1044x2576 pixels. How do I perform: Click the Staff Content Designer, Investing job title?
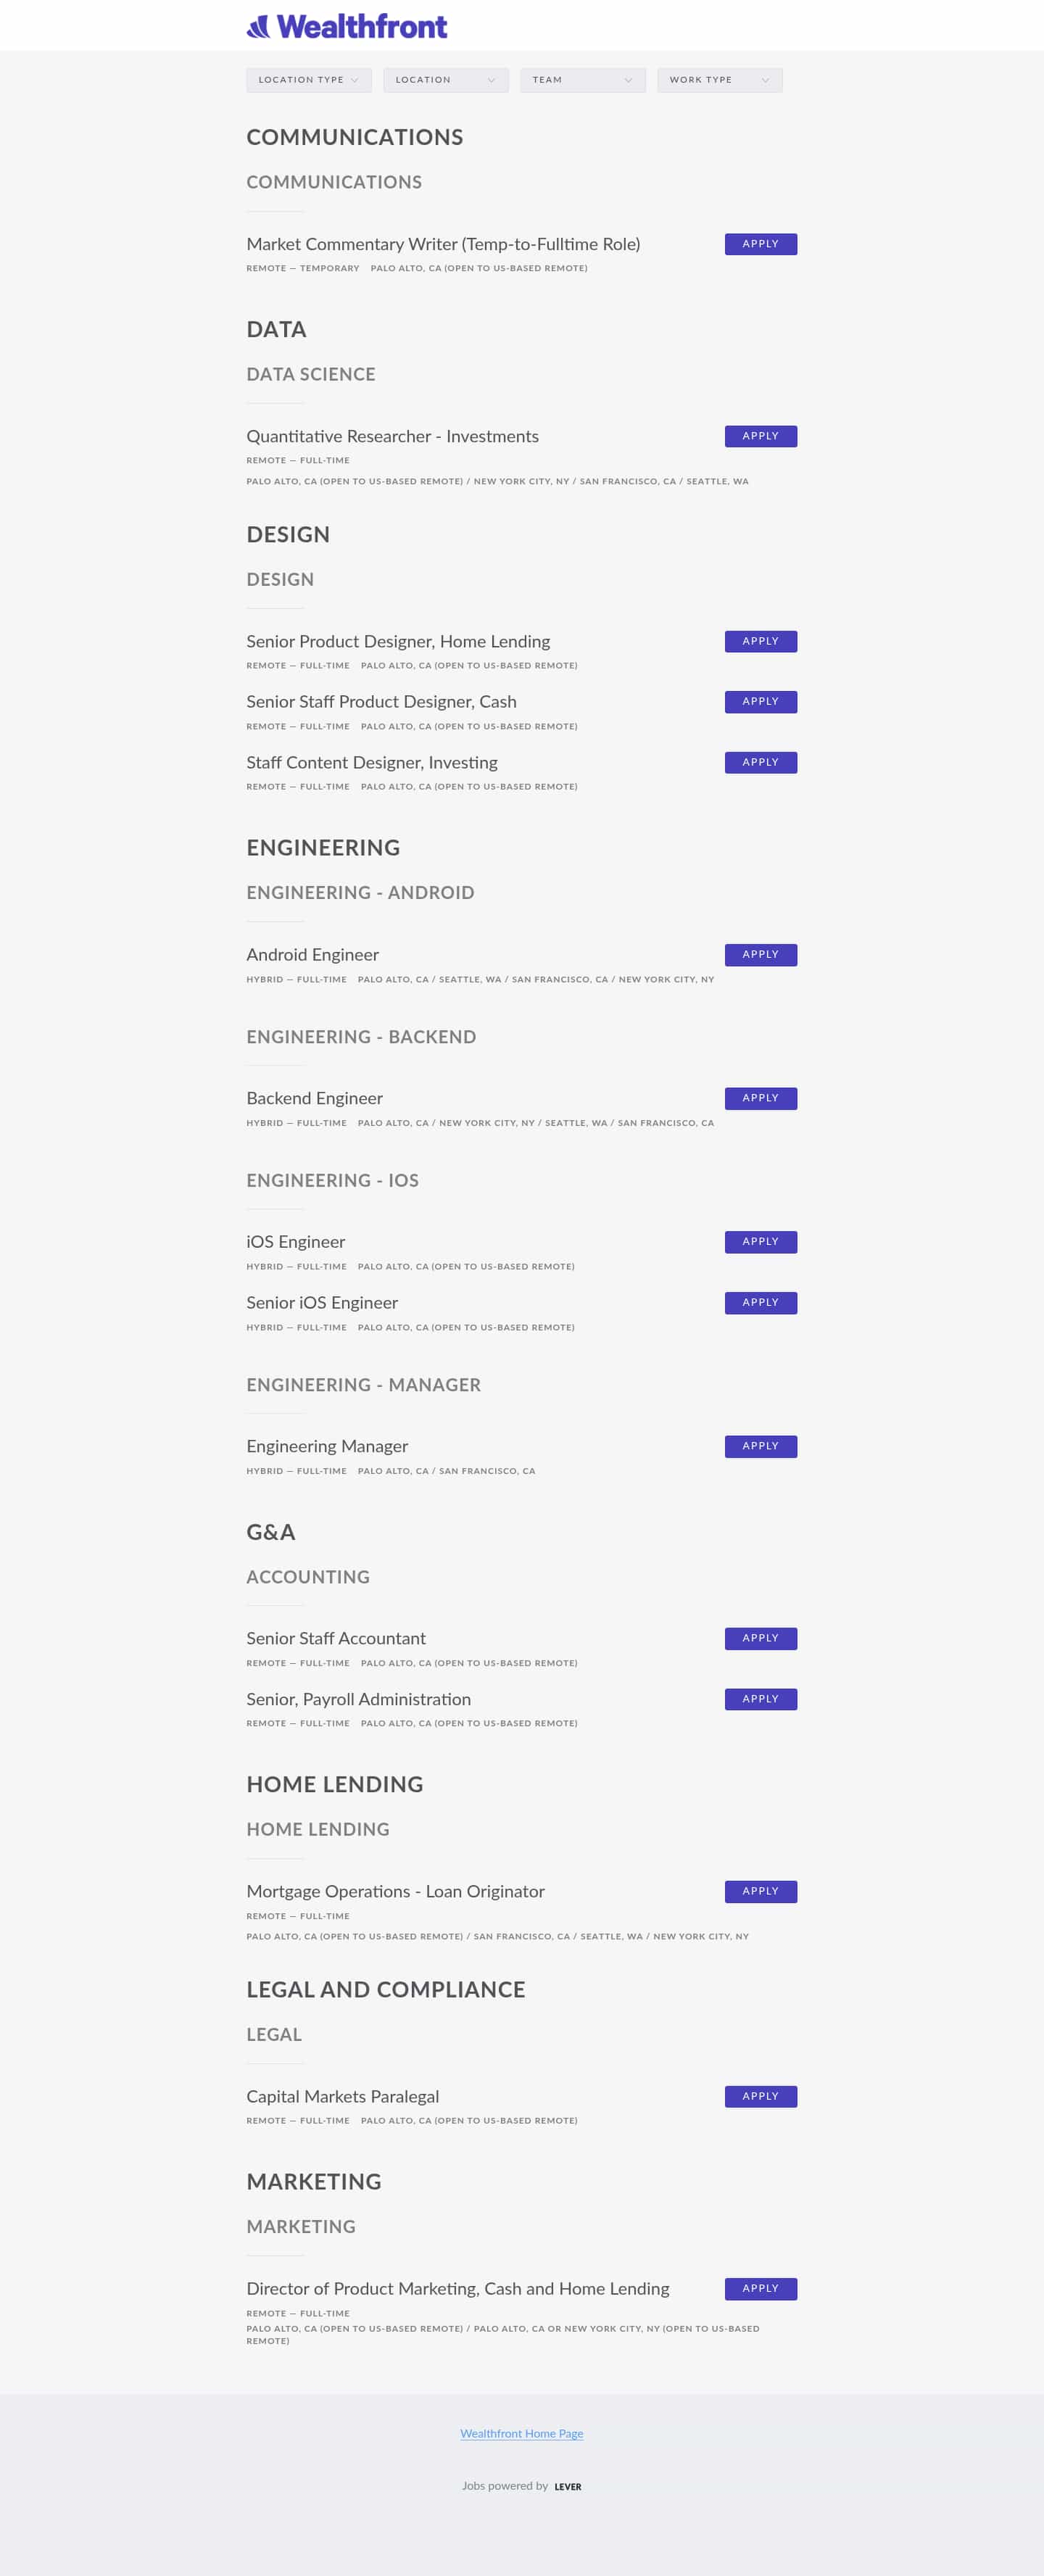click(372, 762)
